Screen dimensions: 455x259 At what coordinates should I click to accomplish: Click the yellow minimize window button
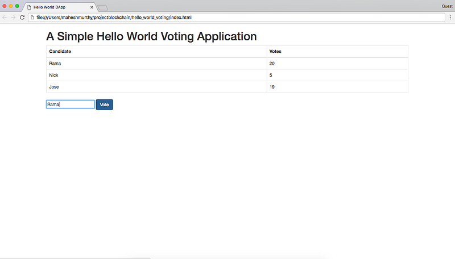coord(11,6)
